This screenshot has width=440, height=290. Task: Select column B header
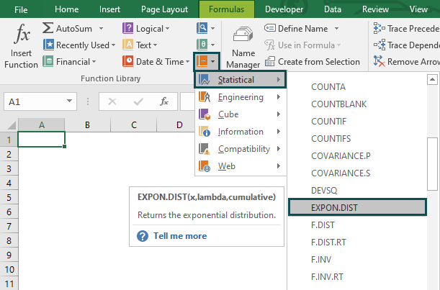tap(88, 124)
